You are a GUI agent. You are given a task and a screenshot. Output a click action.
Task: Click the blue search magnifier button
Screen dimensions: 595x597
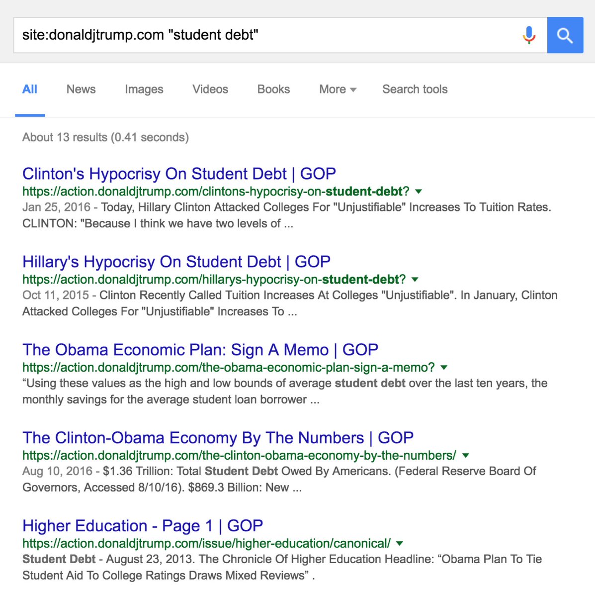pos(565,35)
